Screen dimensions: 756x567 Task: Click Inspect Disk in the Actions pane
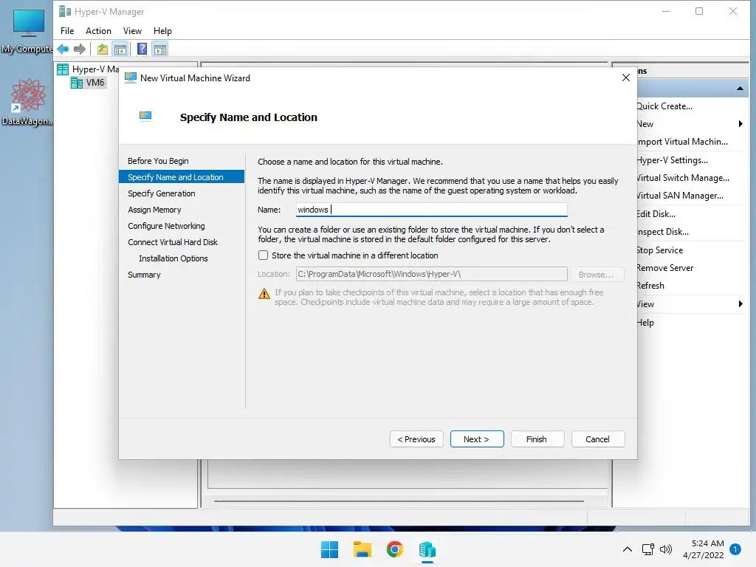click(662, 232)
